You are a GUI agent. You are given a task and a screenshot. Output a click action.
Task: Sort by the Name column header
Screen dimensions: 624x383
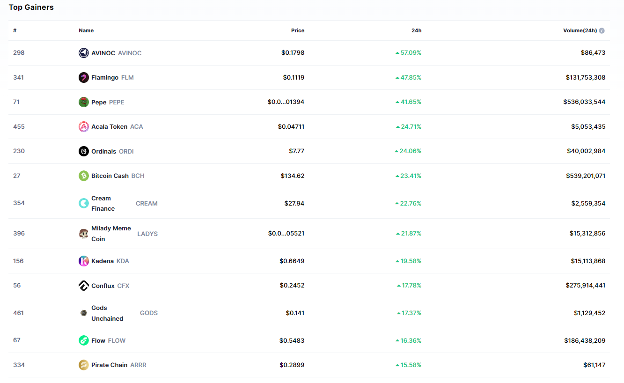(x=86, y=30)
